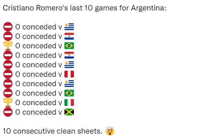Image resolution: width=197 pixels, height=137 pixels.
Task: Select the Italy flag emoji
Action: click(x=69, y=102)
